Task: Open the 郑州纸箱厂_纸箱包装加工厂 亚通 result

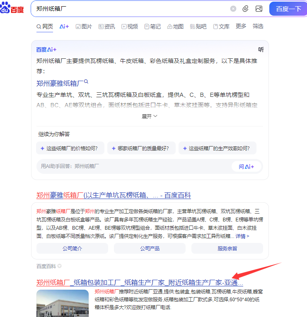Action: click(140, 282)
